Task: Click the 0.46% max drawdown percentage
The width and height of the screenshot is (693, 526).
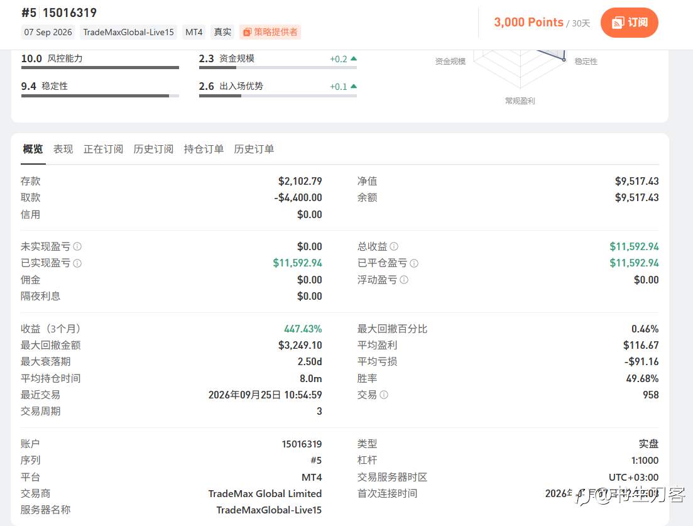Action: (x=645, y=329)
